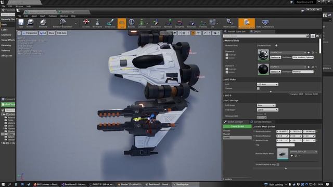
Task: Browse to Element 0 material magnifier icon
Action: coord(313,52)
